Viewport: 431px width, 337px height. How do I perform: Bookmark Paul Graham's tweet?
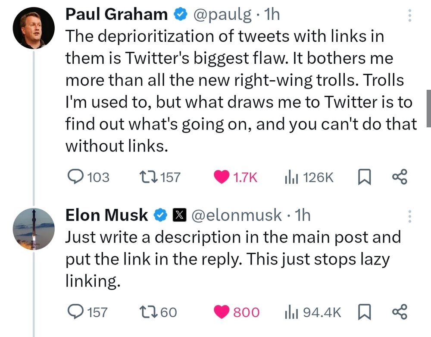[x=364, y=177]
